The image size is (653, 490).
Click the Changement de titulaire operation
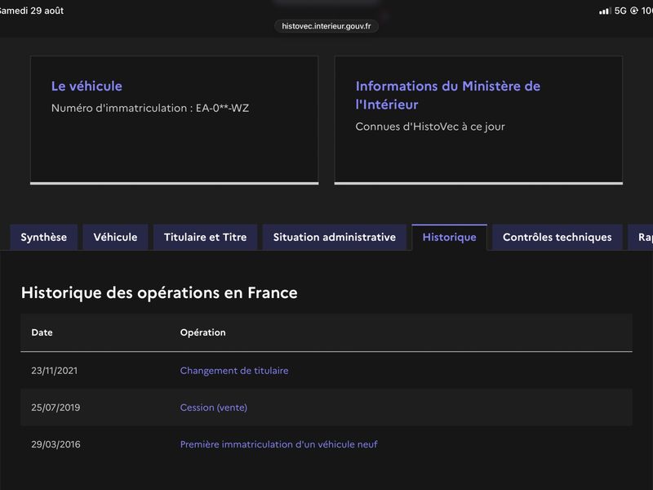coord(234,371)
